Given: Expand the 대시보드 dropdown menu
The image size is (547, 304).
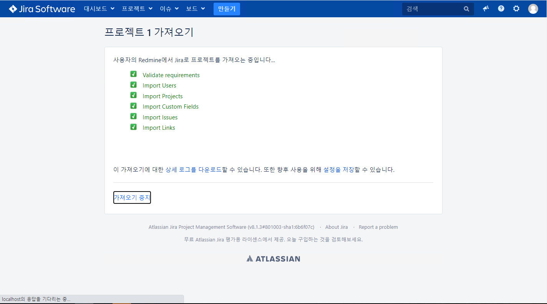Looking at the screenshot, I should 99,8.
